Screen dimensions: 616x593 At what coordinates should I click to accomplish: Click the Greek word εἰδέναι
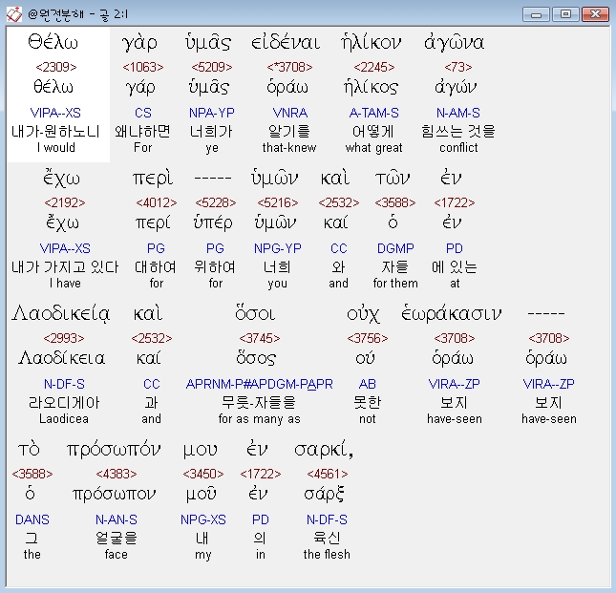286,42
